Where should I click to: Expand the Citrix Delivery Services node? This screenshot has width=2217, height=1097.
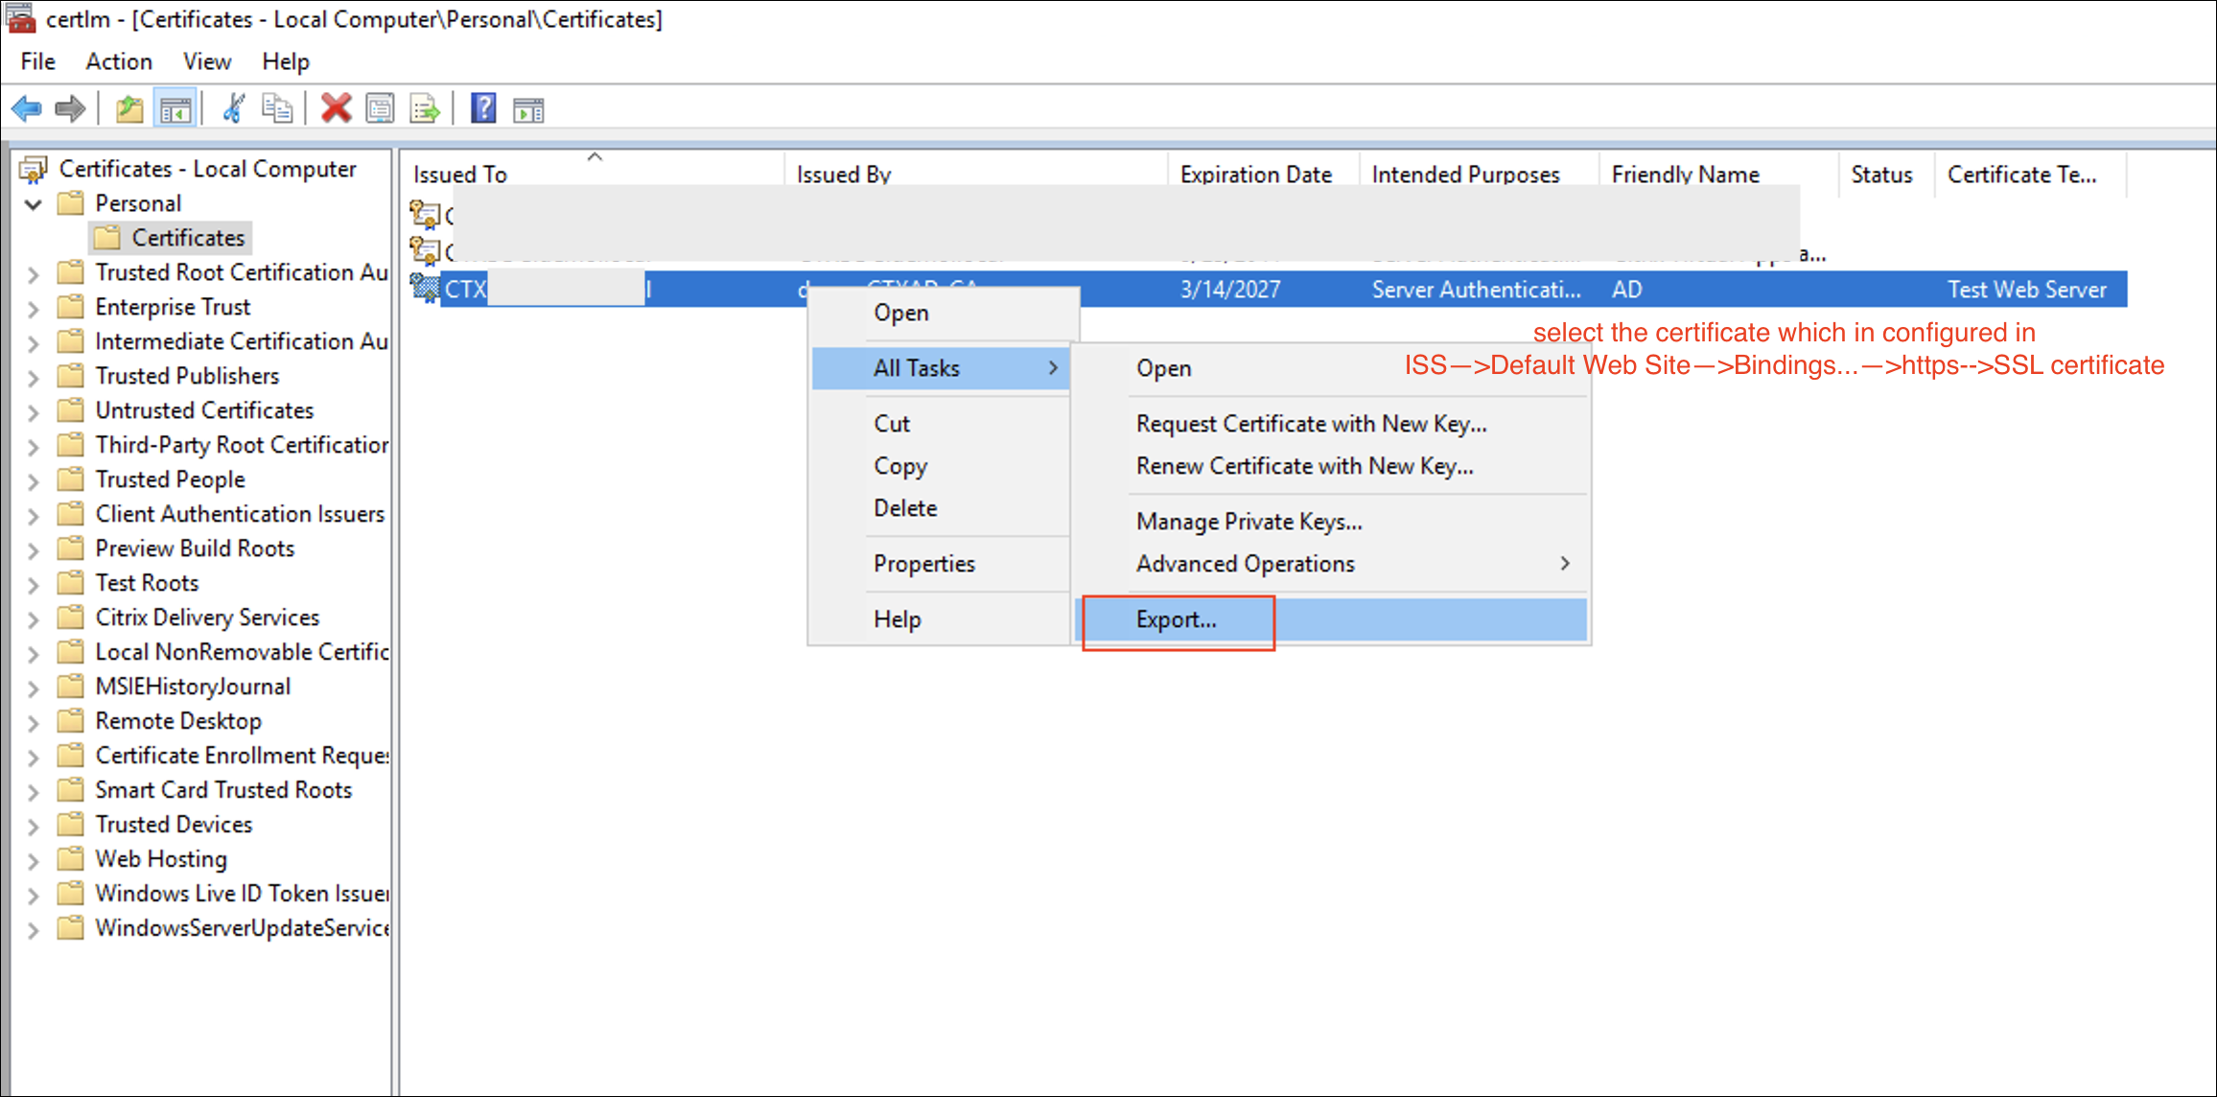[34, 619]
